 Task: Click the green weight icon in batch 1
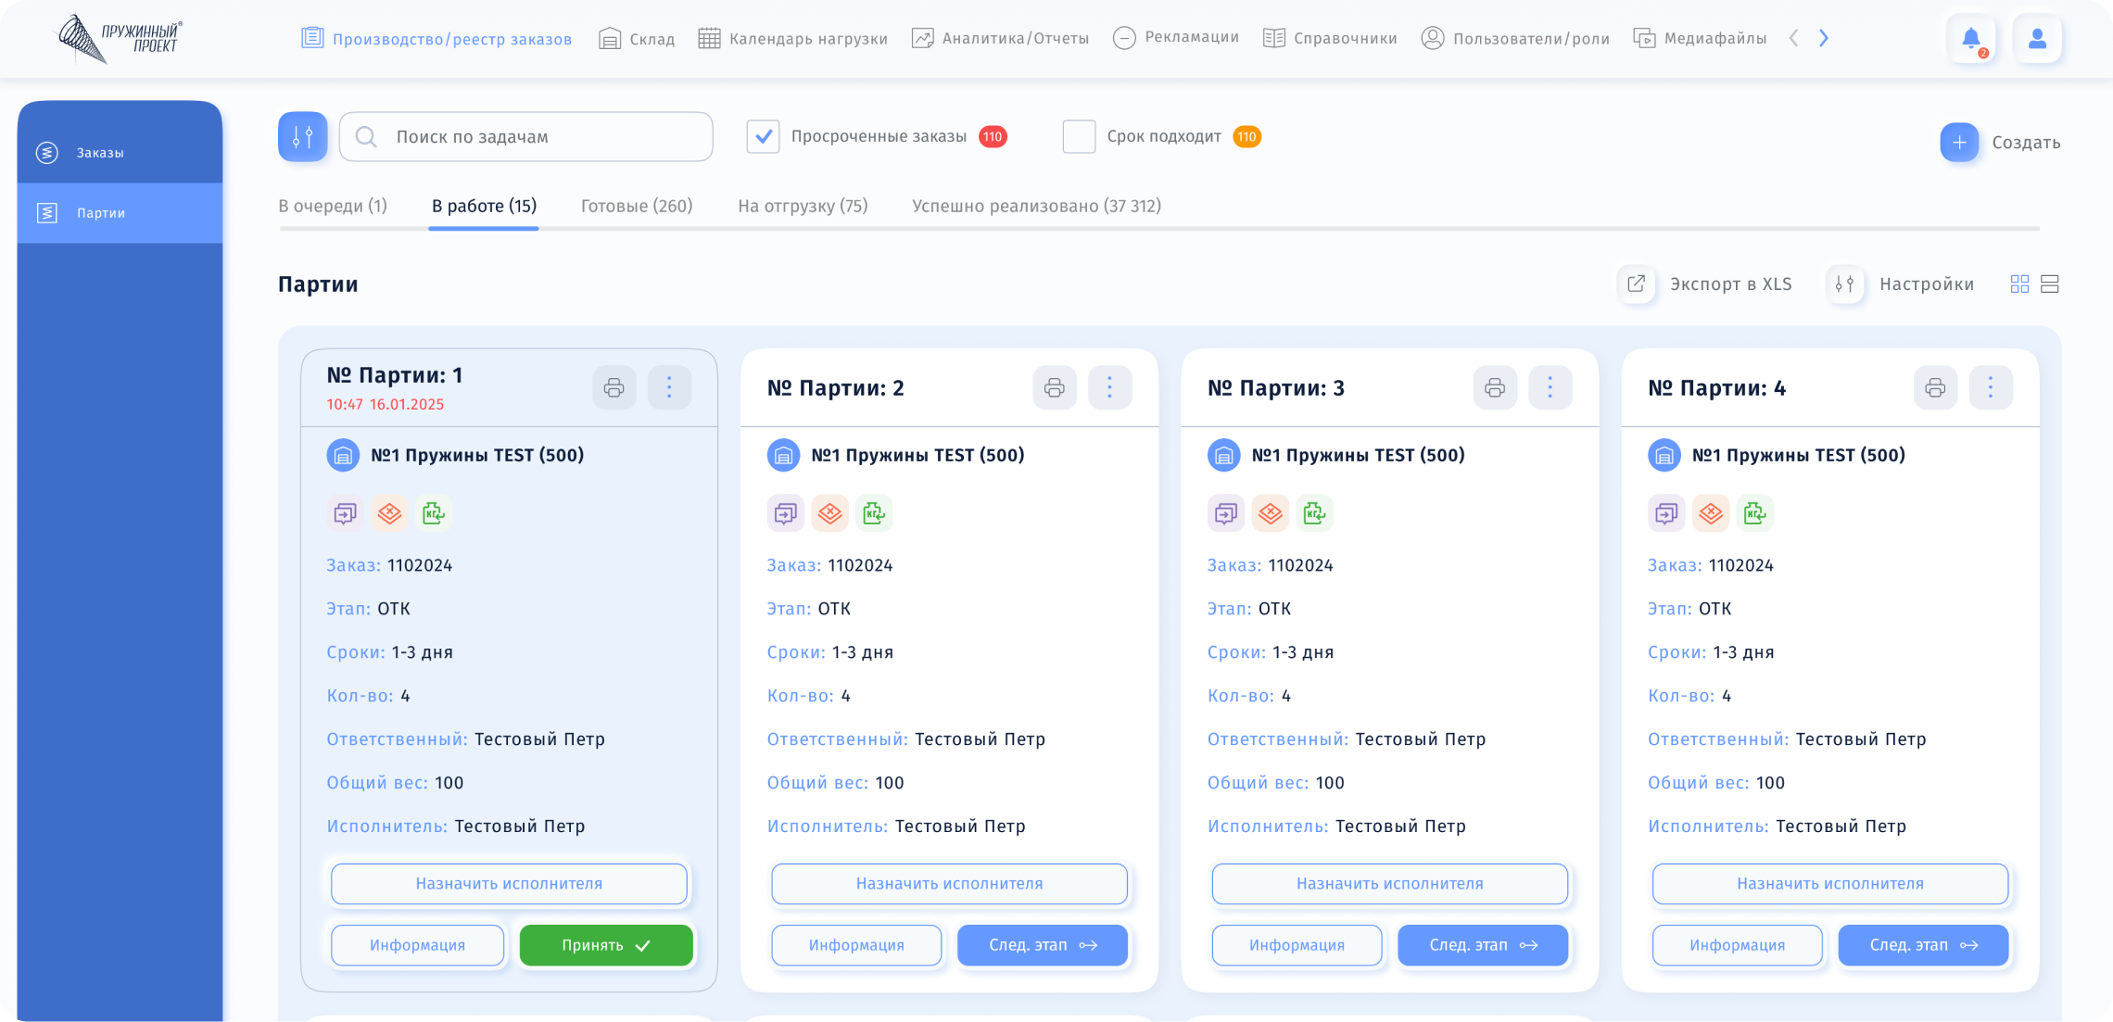434,513
